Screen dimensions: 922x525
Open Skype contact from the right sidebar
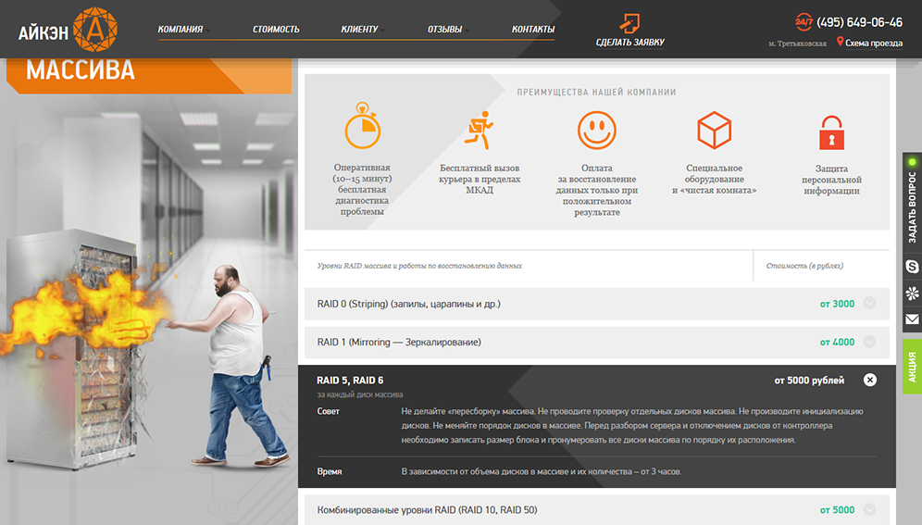click(912, 267)
